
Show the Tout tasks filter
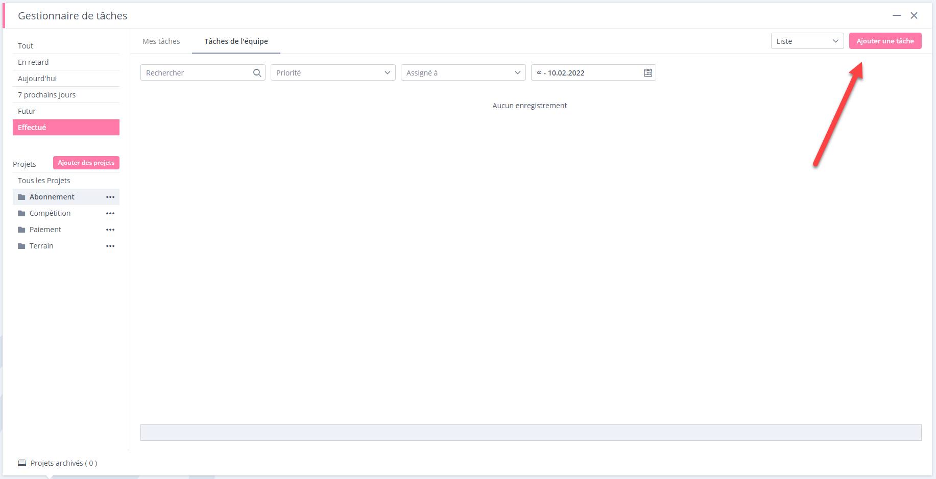[x=66, y=46]
